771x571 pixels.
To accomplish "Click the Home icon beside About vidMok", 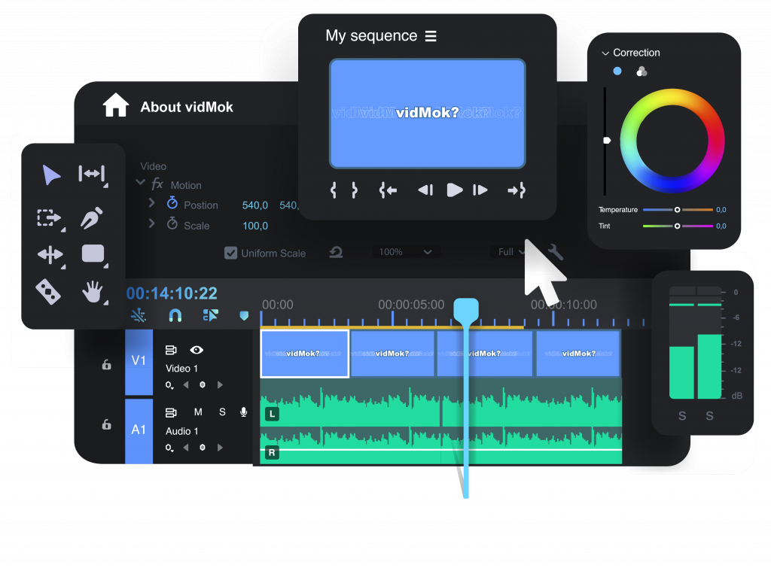I will tap(115, 105).
